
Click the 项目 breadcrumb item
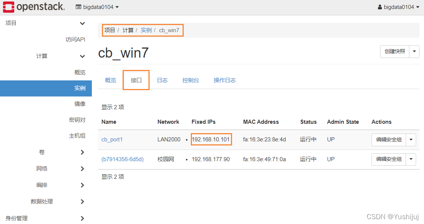coord(110,30)
